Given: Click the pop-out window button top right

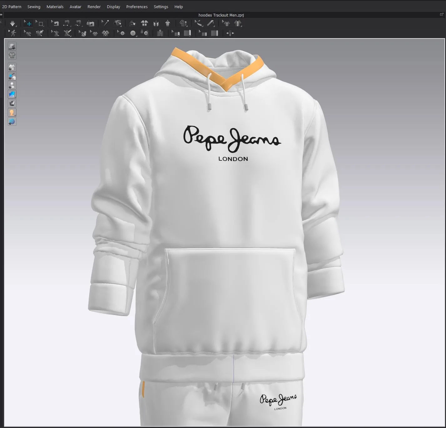Looking at the screenshot, I should (441, 15).
